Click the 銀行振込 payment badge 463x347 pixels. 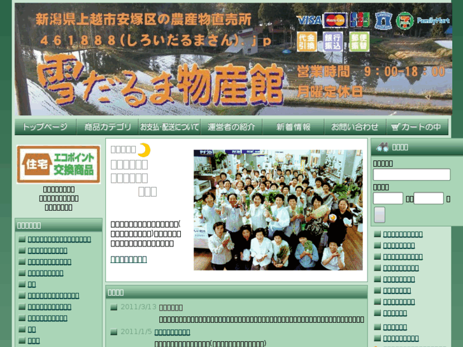[x=333, y=41]
